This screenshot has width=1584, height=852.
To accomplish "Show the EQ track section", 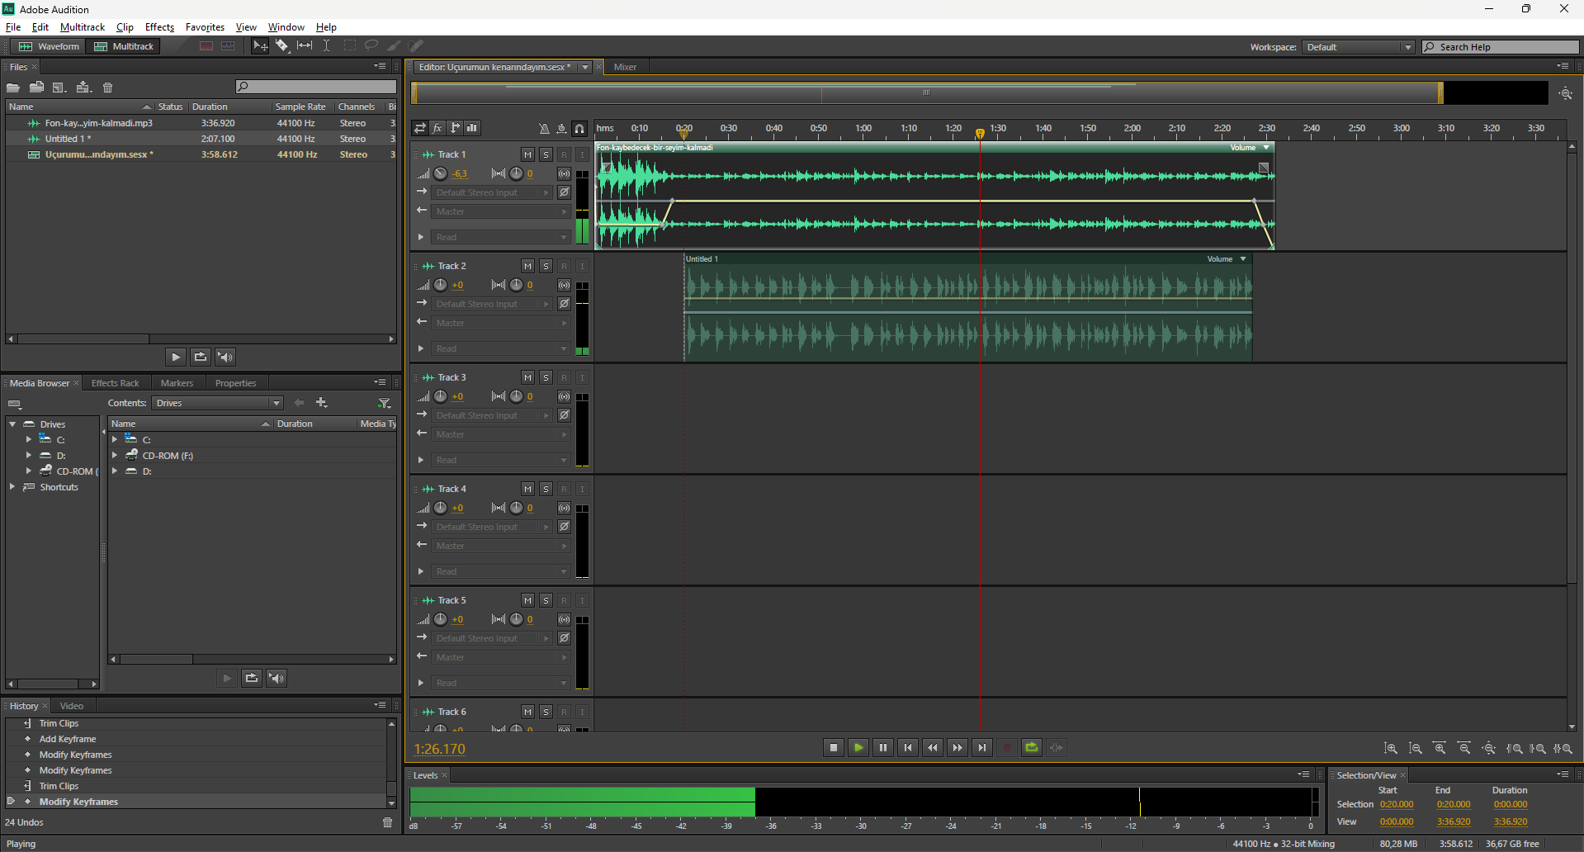I will (x=472, y=128).
